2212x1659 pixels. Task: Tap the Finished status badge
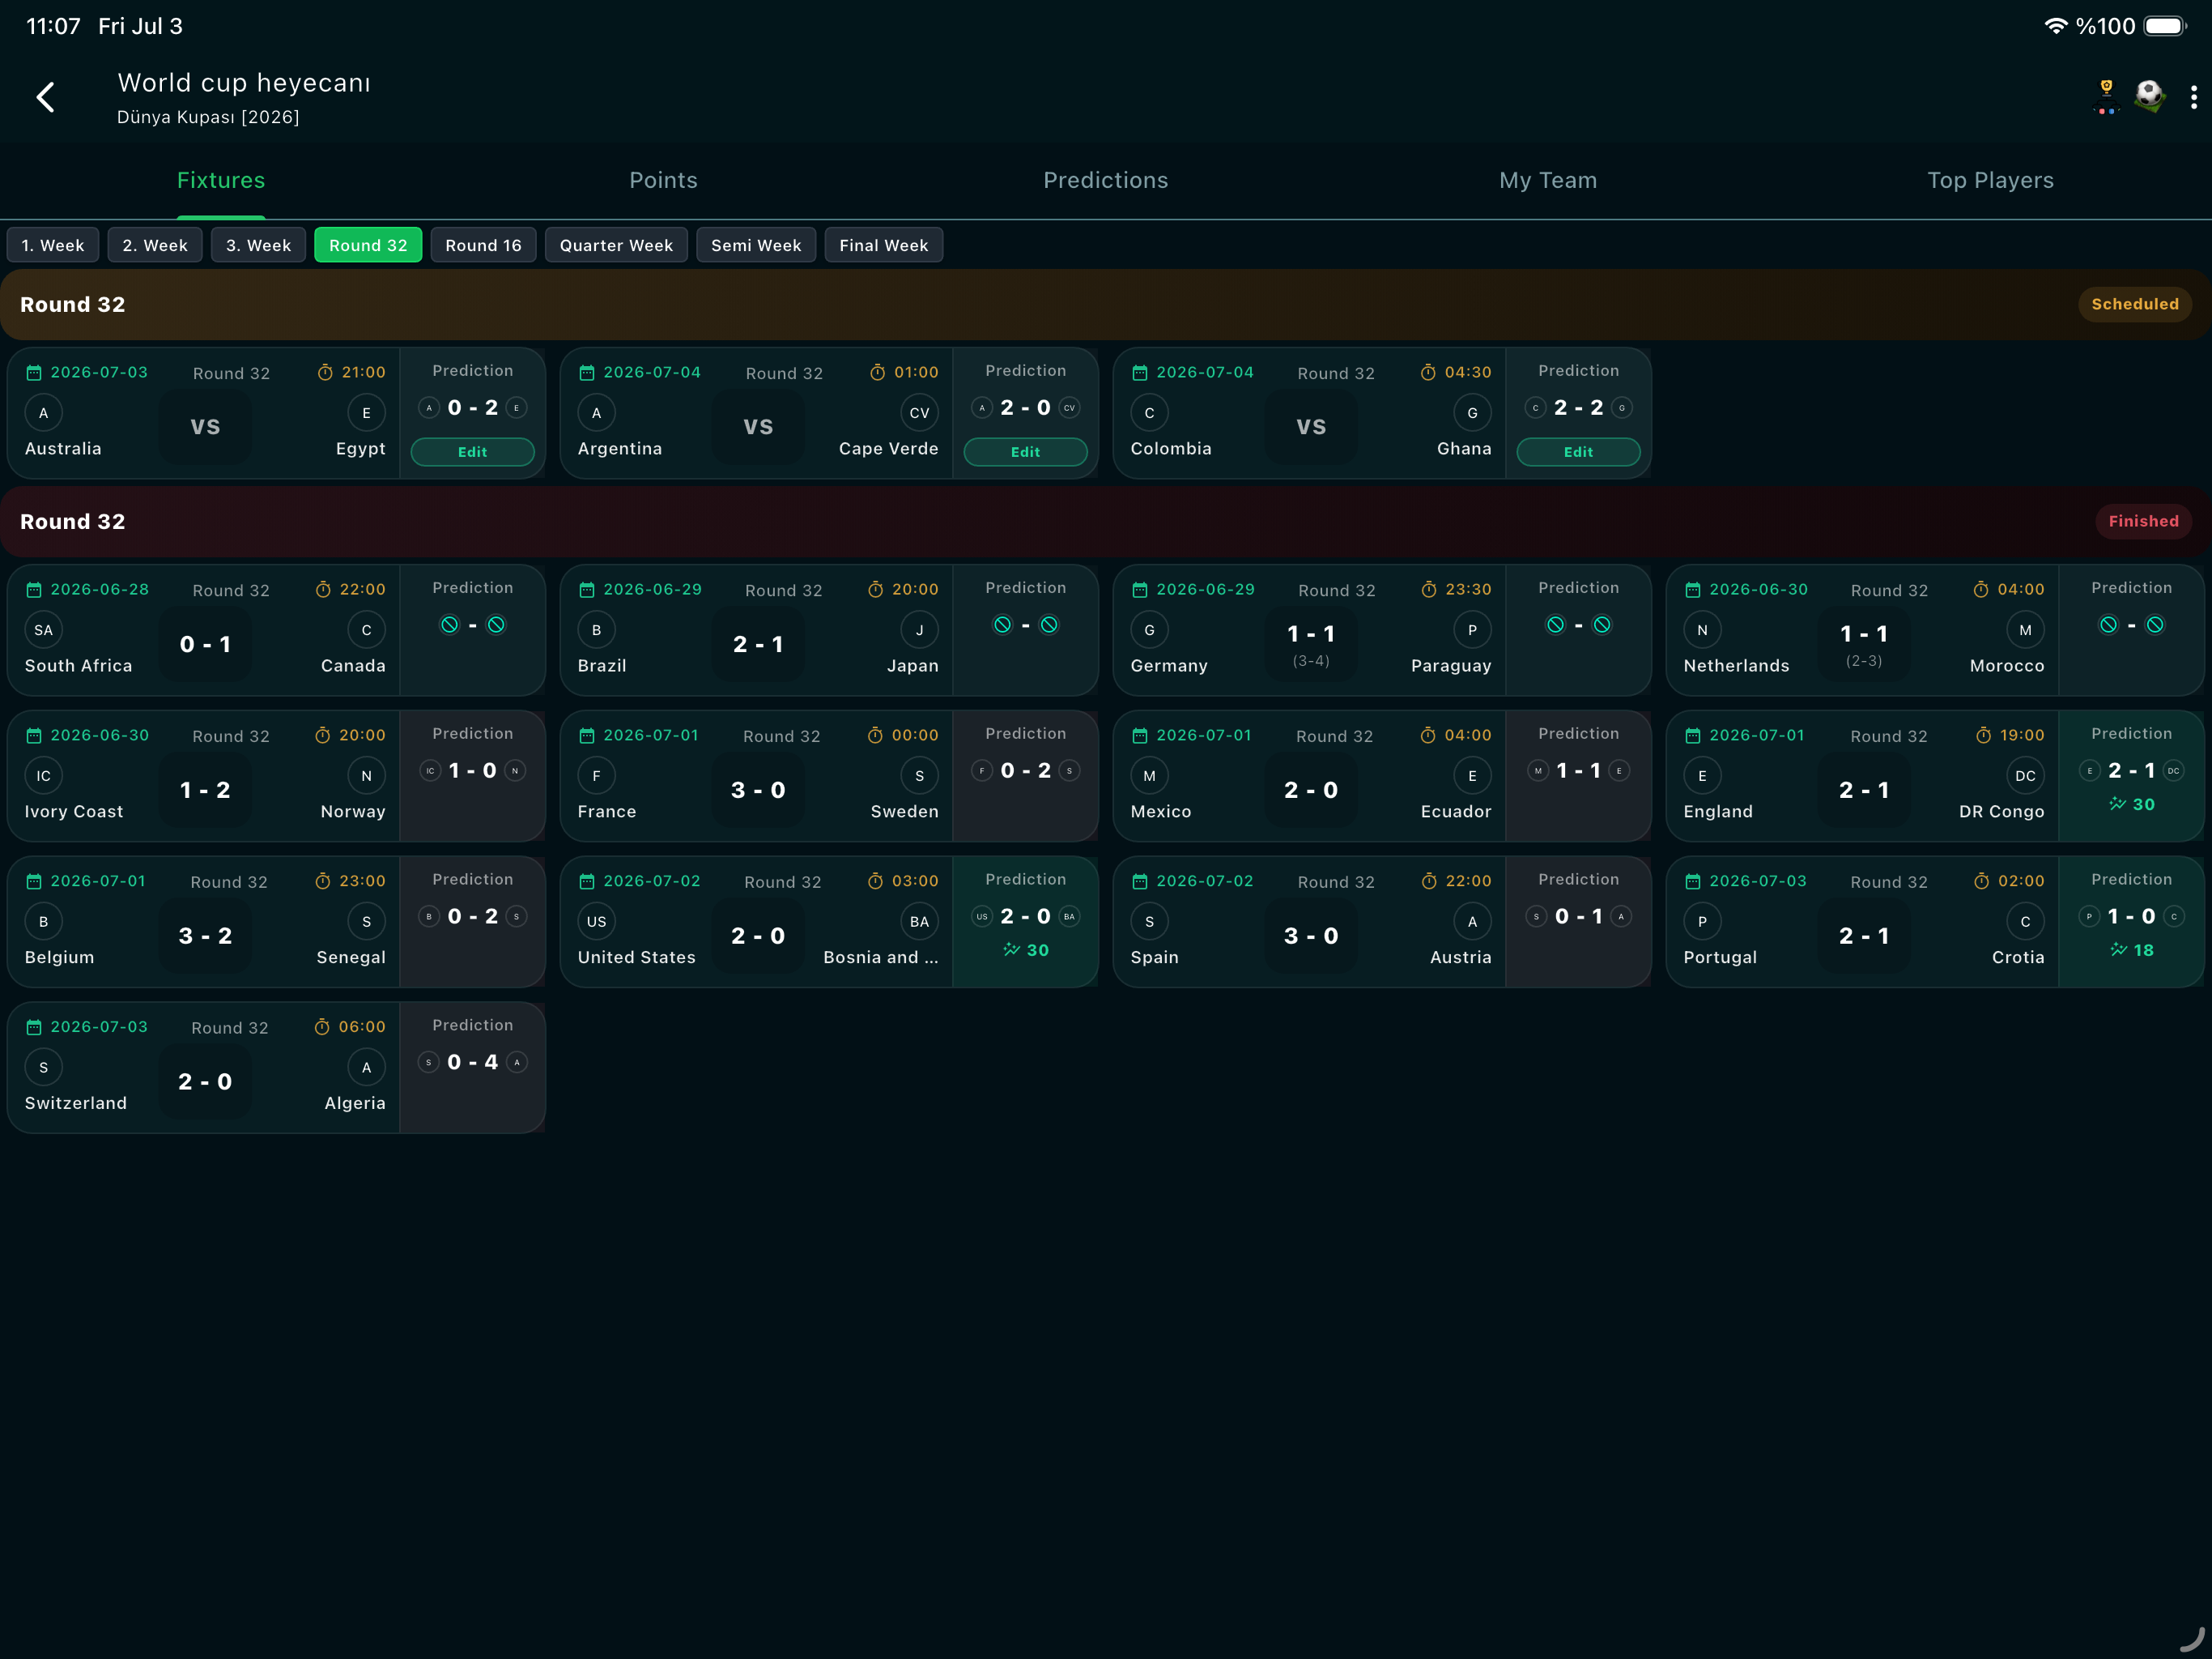[x=2143, y=522]
